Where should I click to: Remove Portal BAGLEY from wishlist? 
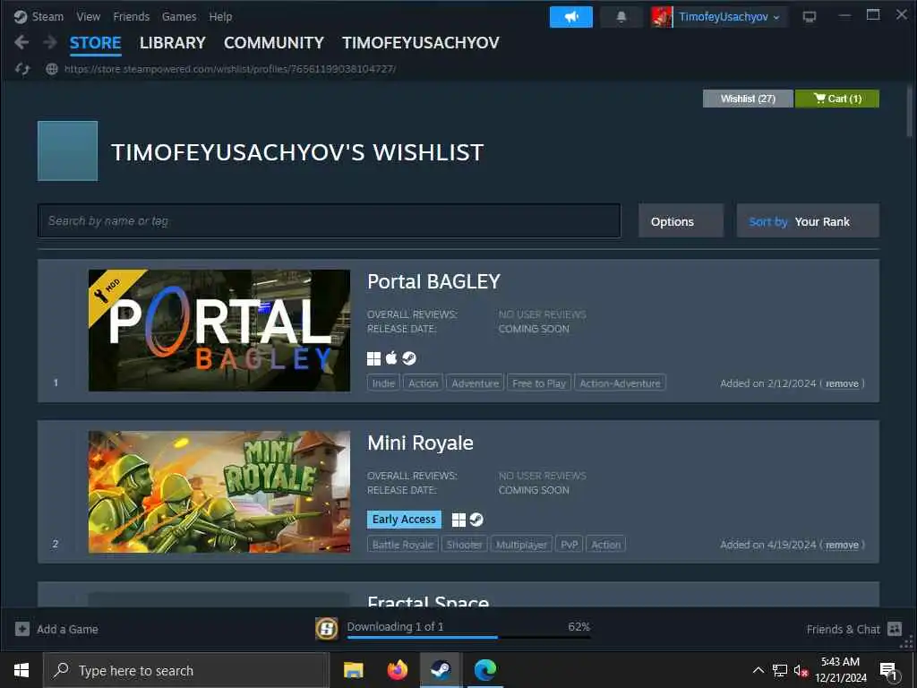(x=842, y=383)
